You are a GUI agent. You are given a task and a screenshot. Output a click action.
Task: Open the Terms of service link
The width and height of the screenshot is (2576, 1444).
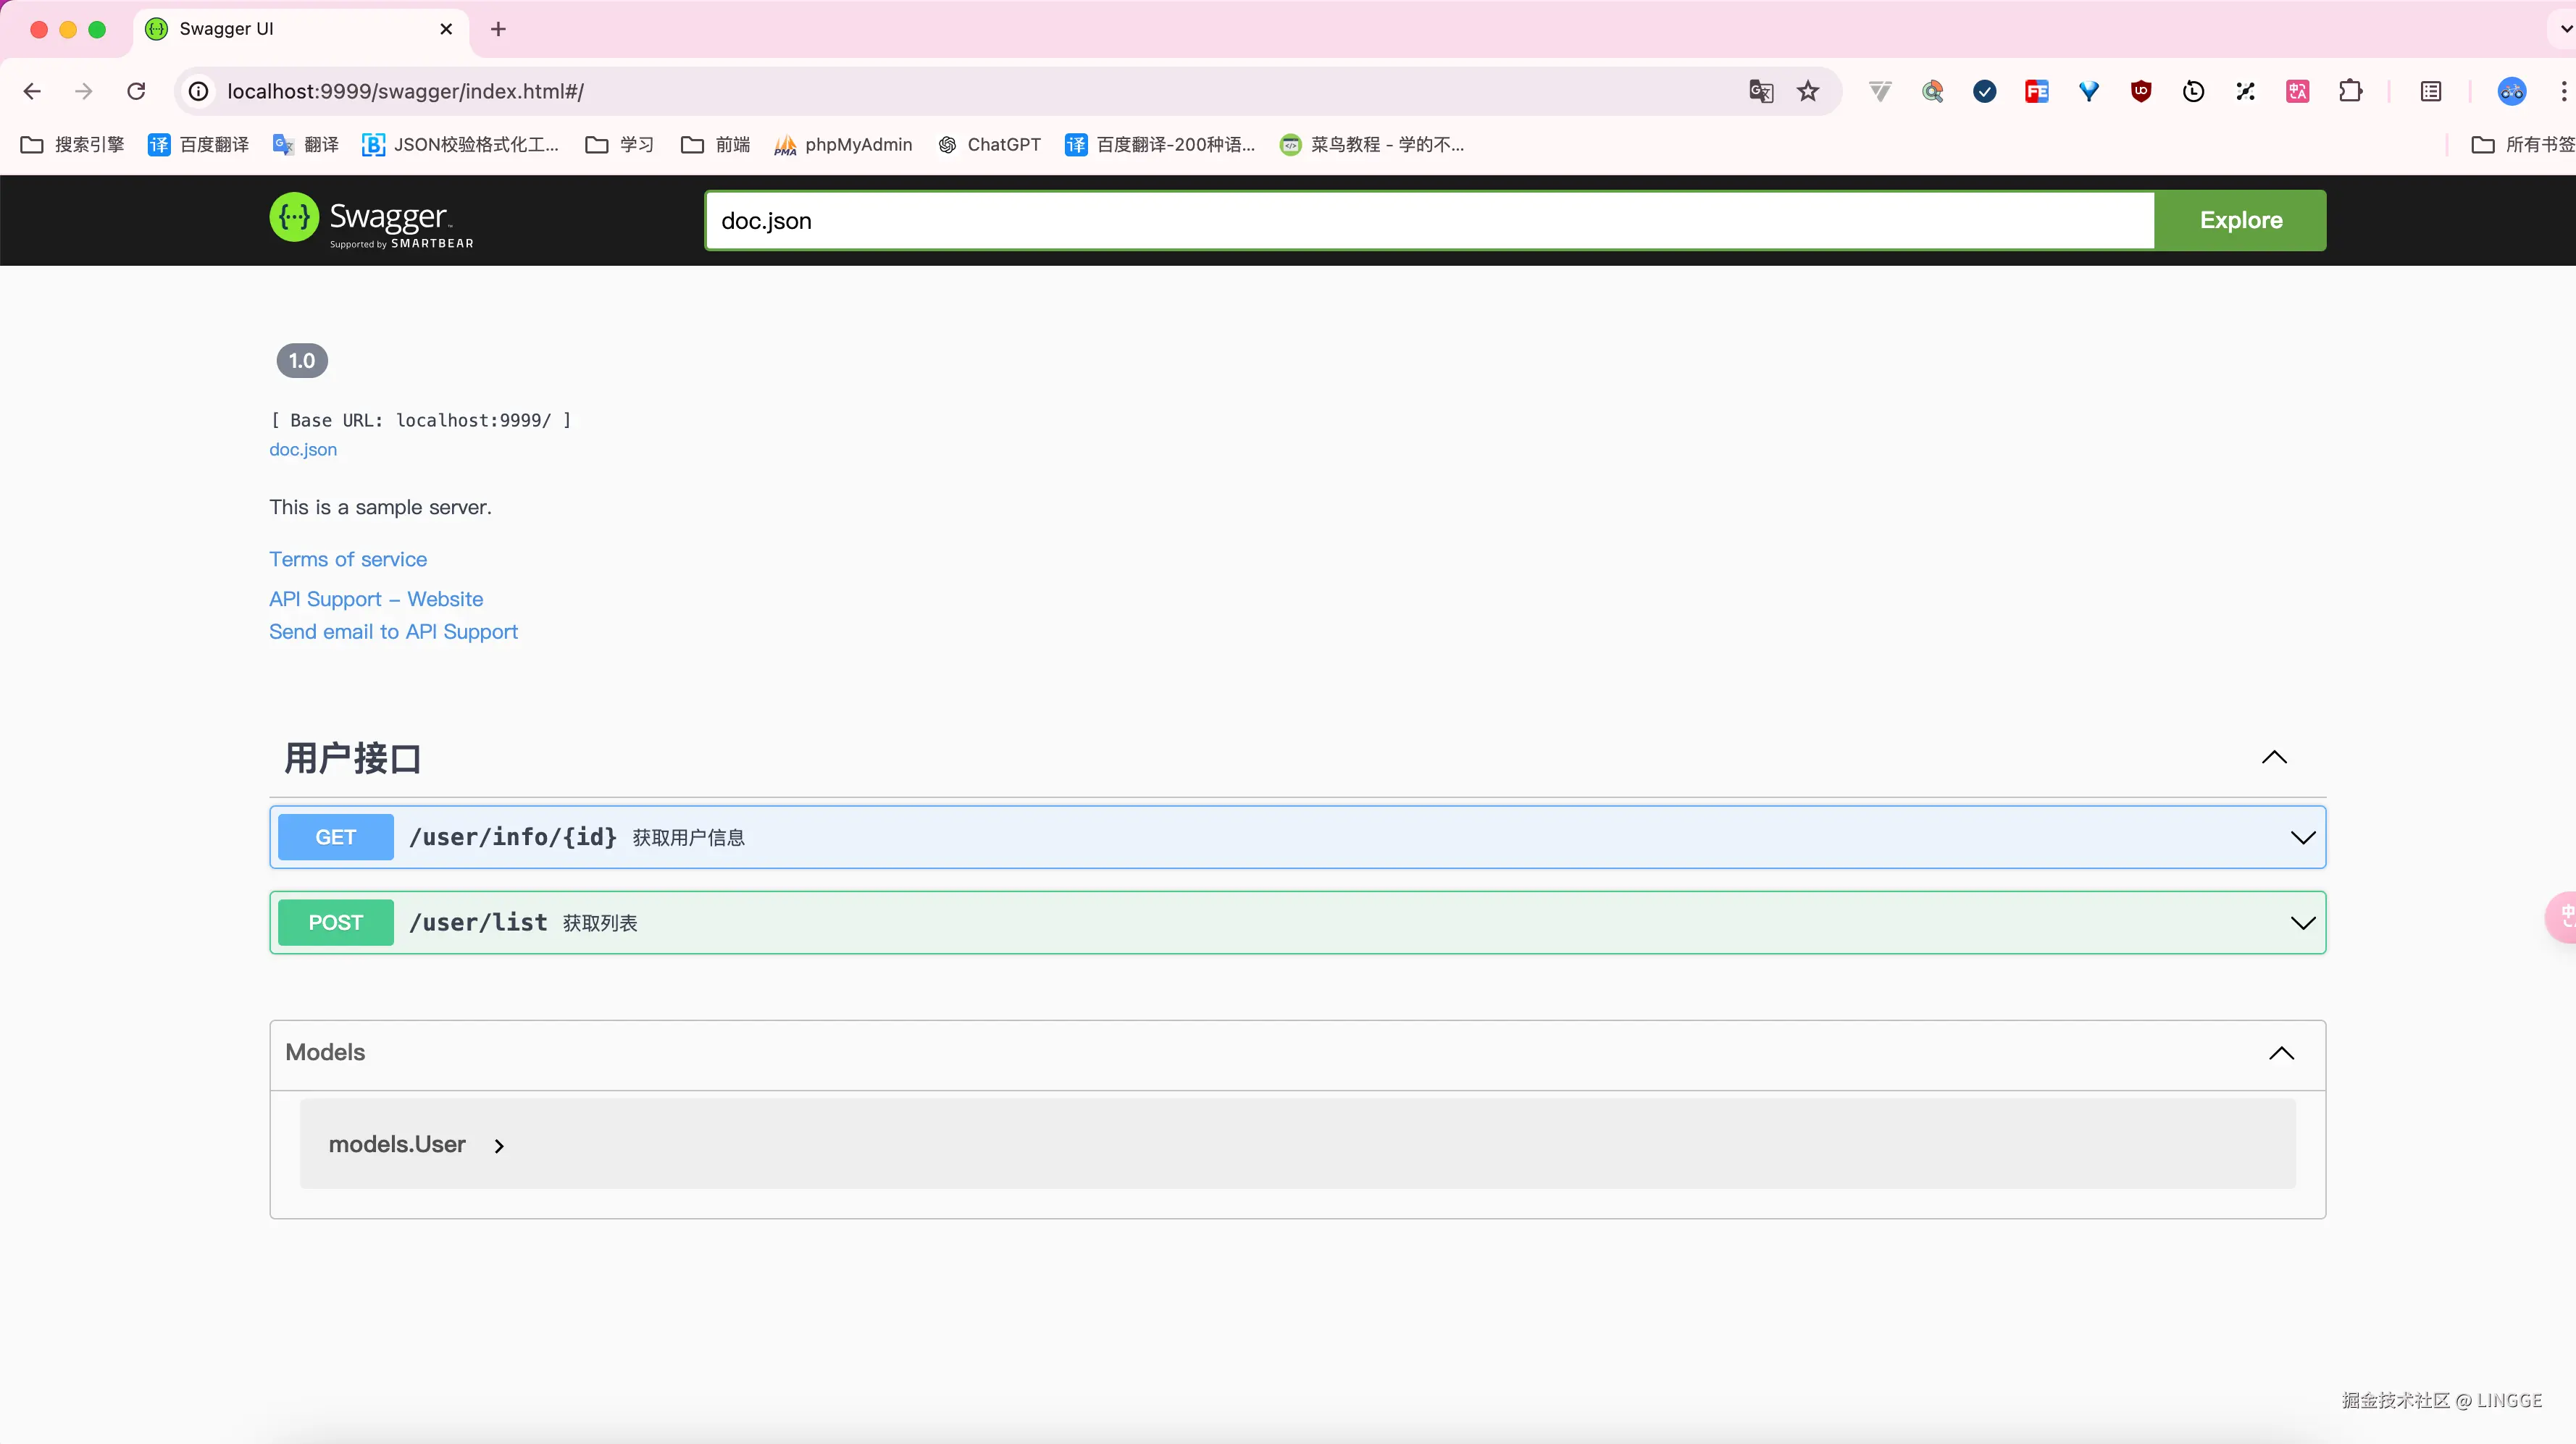coord(347,559)
